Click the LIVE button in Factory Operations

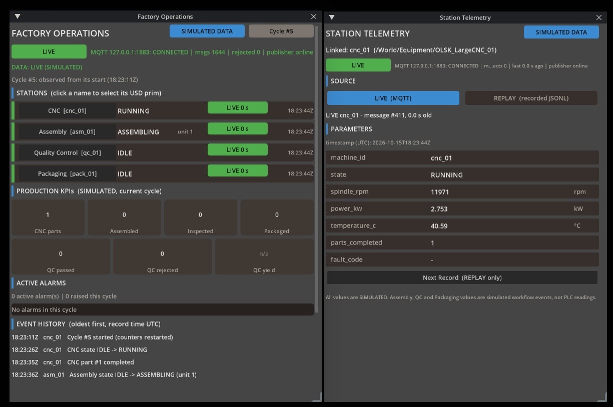[49, 51]
